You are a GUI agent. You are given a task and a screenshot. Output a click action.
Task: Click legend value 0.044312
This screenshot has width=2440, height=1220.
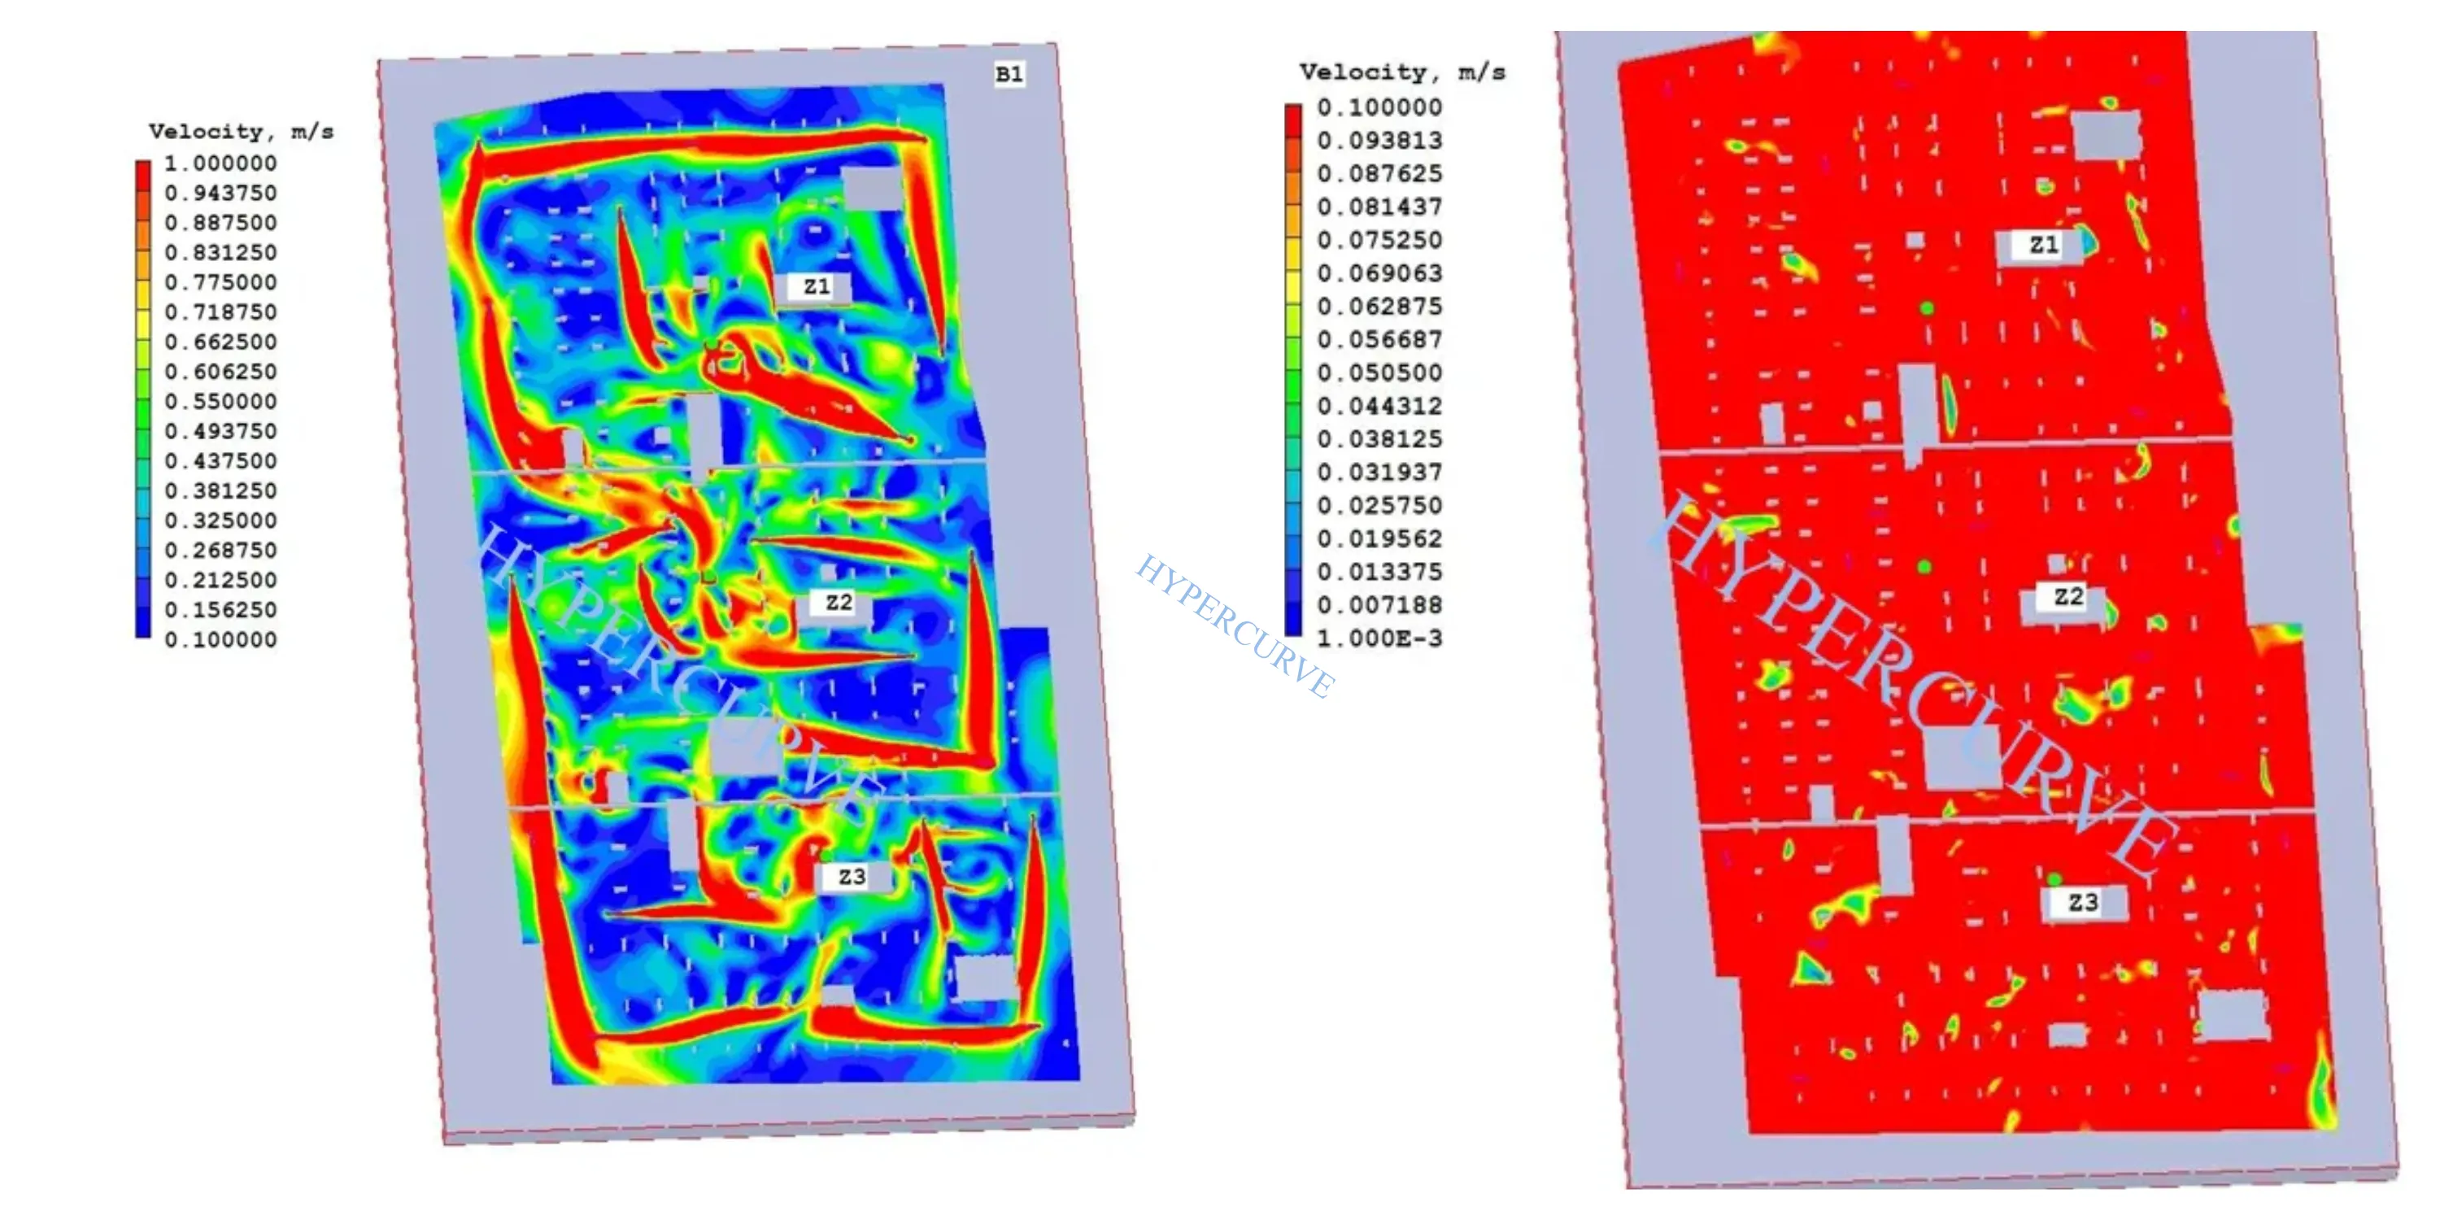1379,407
